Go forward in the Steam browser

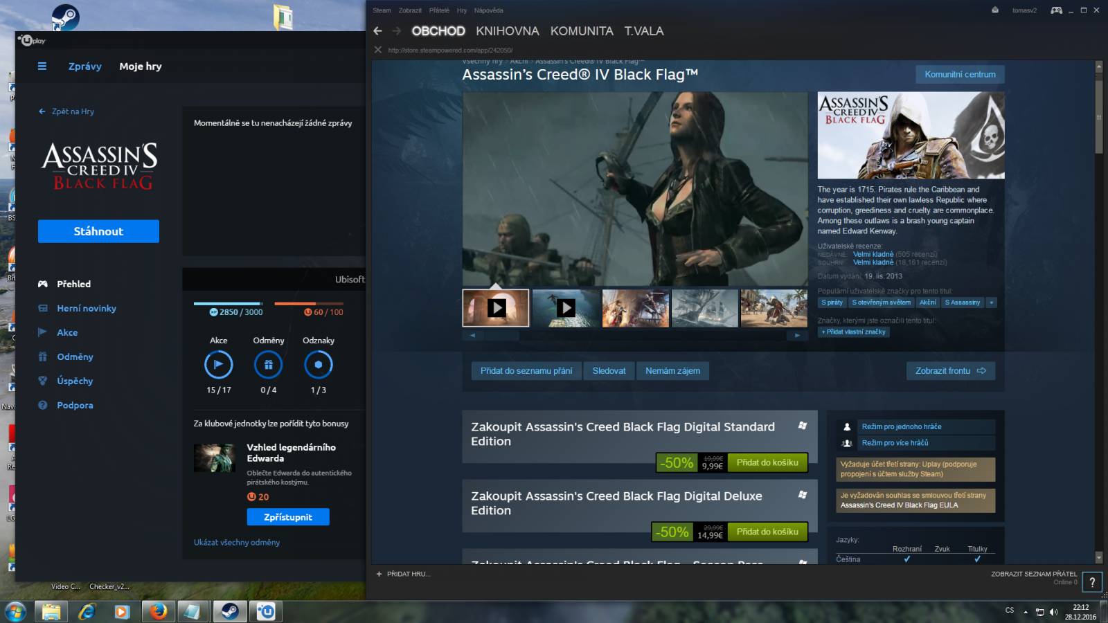(x=397, y=31)
